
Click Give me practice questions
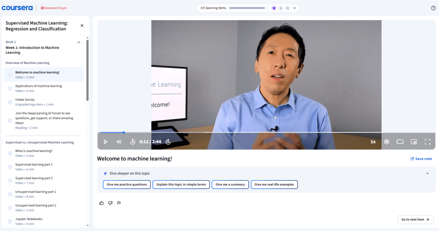coord(127,185)
